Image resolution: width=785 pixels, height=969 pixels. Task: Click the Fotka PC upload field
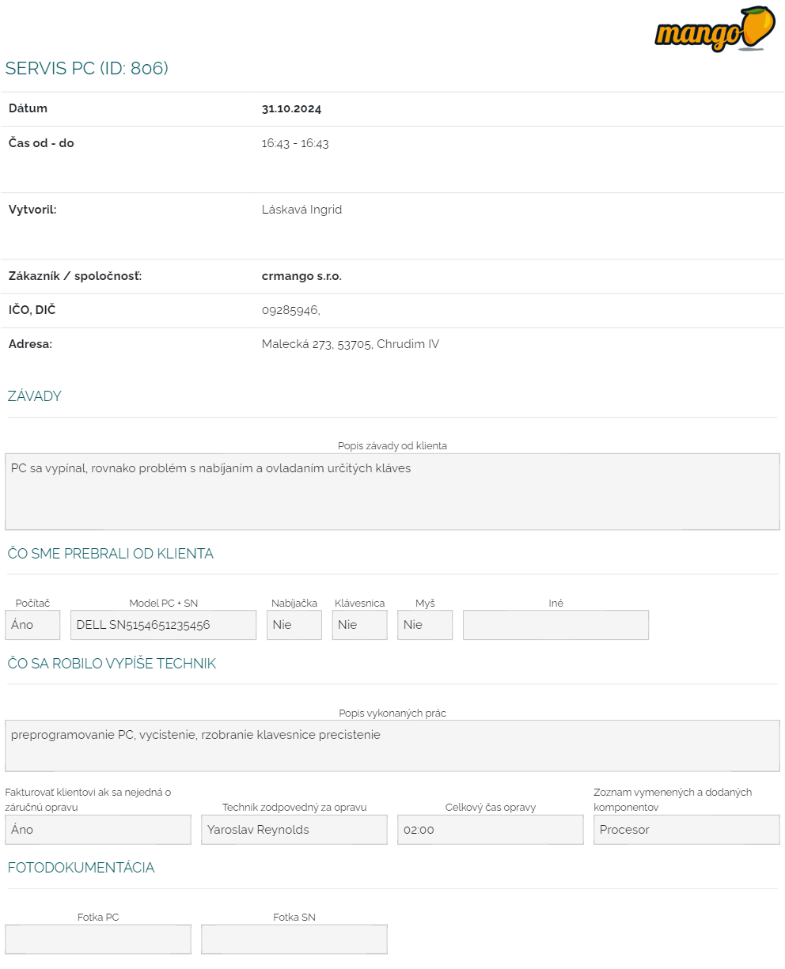click(98, 940)
